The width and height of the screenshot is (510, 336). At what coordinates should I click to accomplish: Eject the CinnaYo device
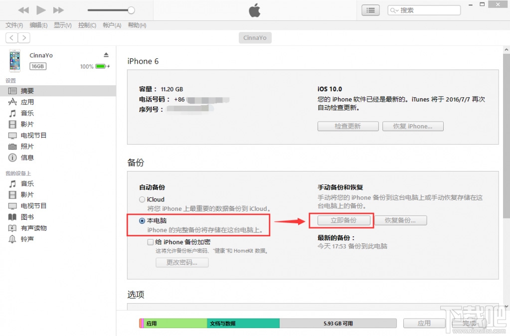click(106, 55)
